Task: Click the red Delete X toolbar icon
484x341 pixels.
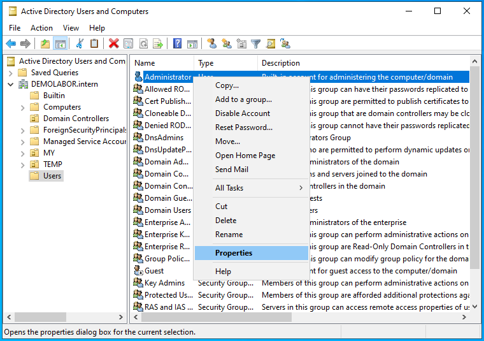Action: [x=113, y=43]
